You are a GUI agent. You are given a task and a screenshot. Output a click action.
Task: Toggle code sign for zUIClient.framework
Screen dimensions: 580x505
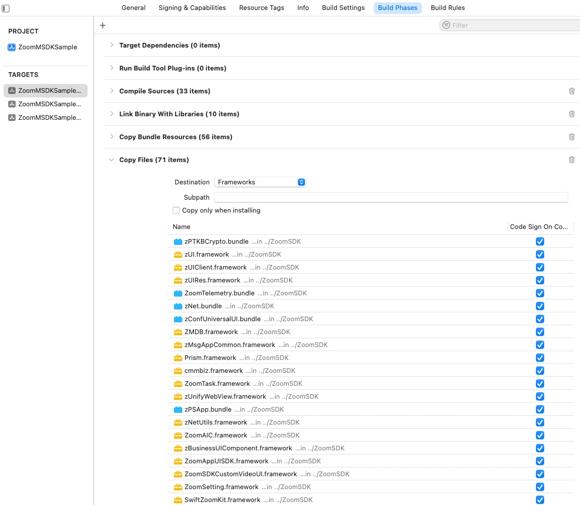[x=539, y=267]
